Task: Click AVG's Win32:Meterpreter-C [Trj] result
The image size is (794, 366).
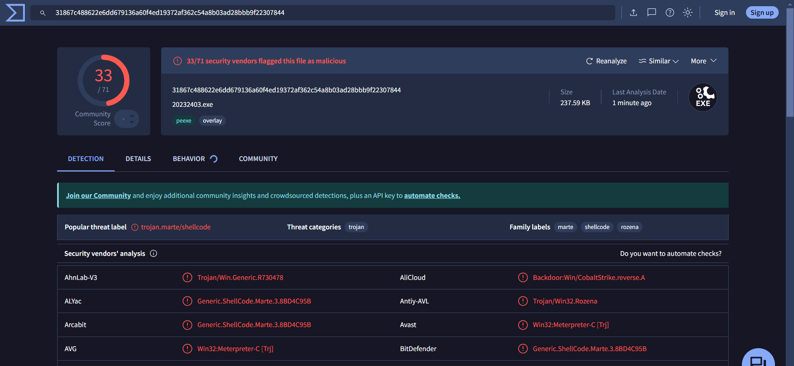Action: 235,349
